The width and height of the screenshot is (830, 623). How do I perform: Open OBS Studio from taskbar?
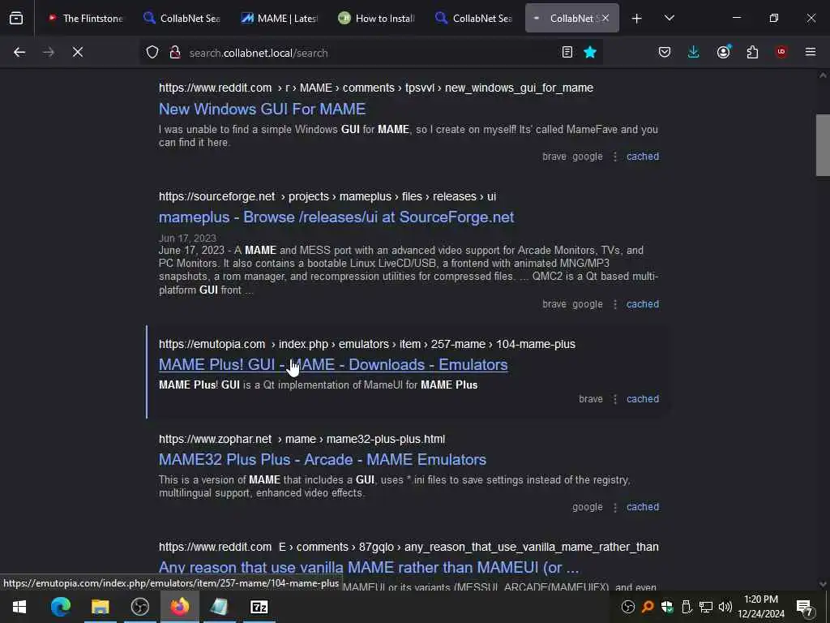[x=139, y=607]
